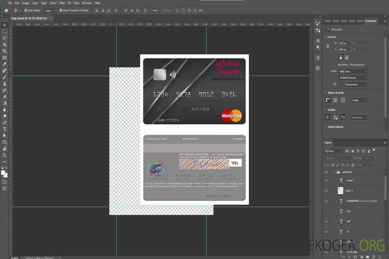Select the Zoom tool
Screen dimensions: 389x259
pos(4,155)
